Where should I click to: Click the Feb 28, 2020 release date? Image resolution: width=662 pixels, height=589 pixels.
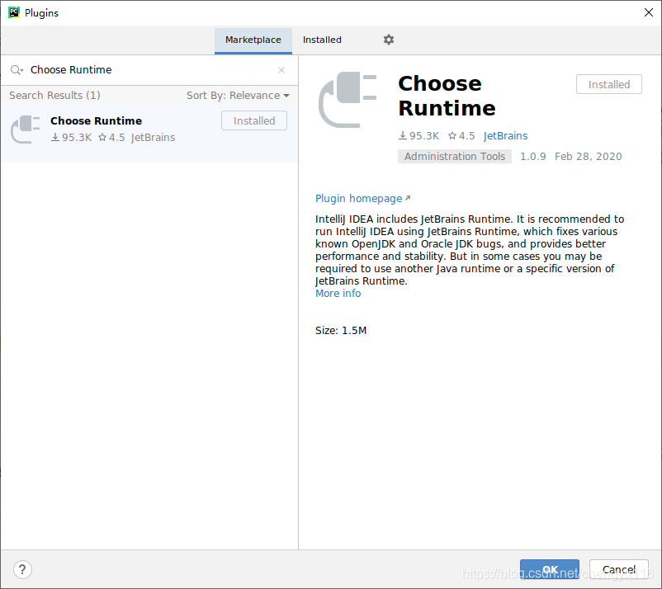coord(588,157)
